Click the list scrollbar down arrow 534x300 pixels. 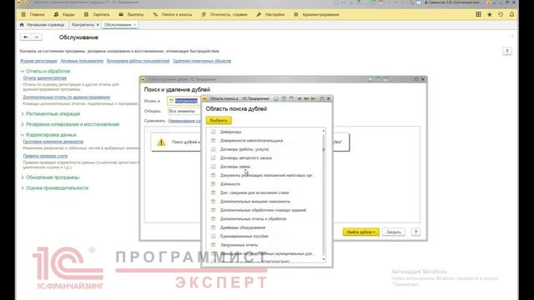tap(324, 259)
